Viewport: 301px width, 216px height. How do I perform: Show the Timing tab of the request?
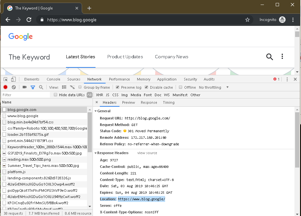pos(169,102)
